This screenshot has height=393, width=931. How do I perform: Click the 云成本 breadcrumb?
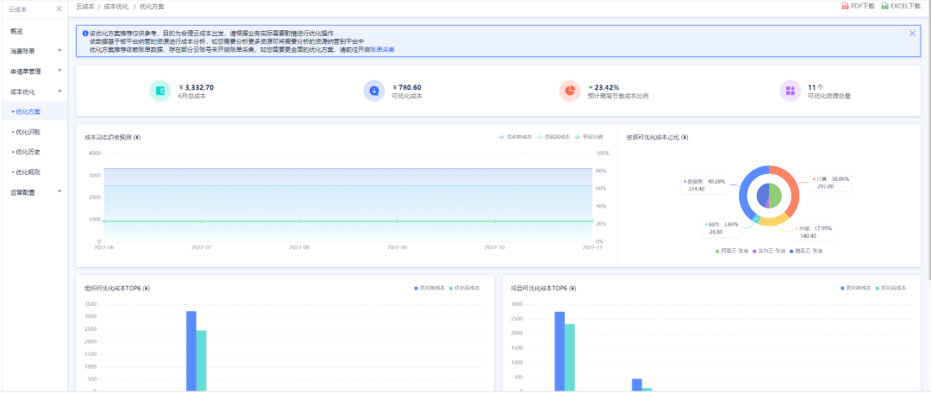[x=87, y=7]
